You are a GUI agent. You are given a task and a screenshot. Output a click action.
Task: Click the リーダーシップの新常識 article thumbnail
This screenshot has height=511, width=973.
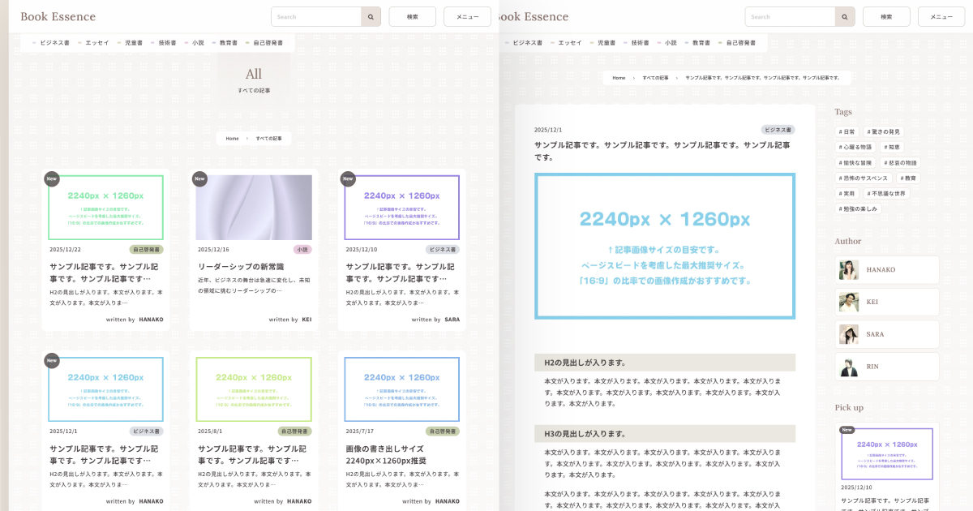[x=254, y=208]
